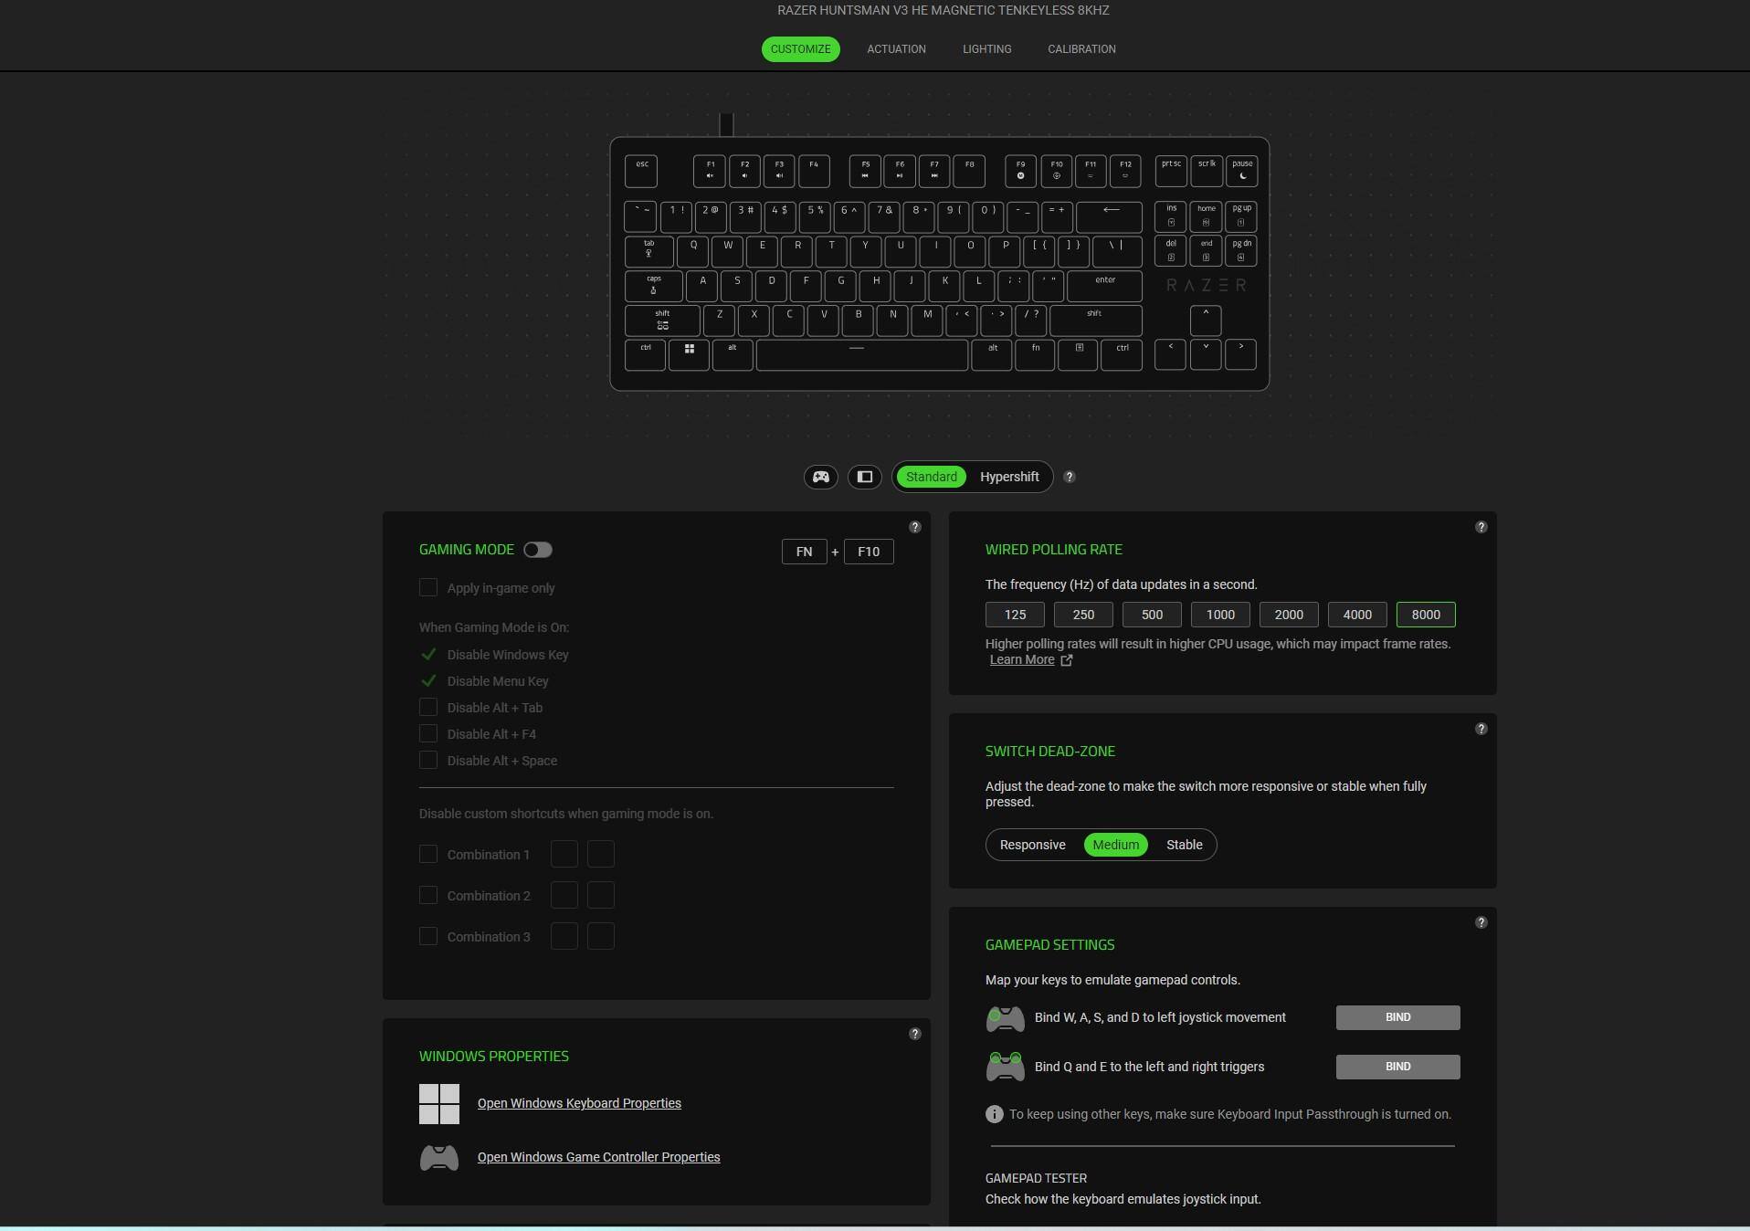Open Windows Game Controller Properties link
Screen dimensions: 1750x1231
598,1157
